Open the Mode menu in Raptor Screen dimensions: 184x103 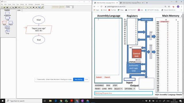pos(22,4)
